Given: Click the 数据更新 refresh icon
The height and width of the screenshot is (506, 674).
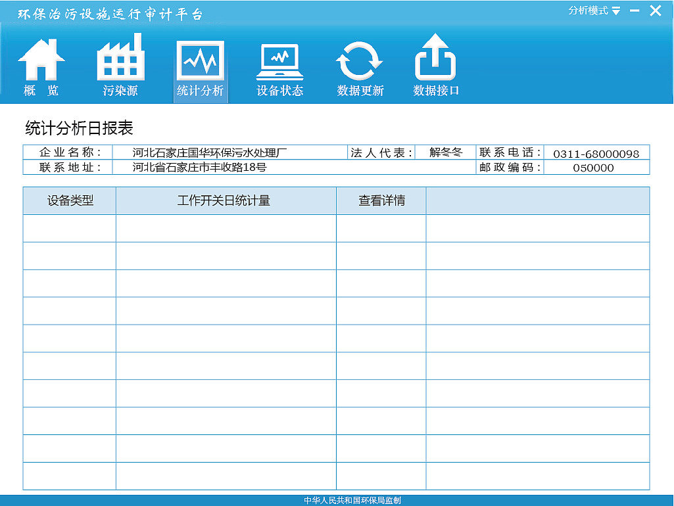Looking at the screenshot, I should click(360, 69).
